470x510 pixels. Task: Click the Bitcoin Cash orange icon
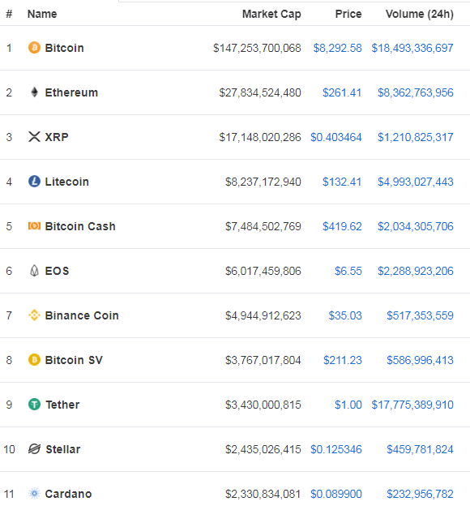(34, 226)
